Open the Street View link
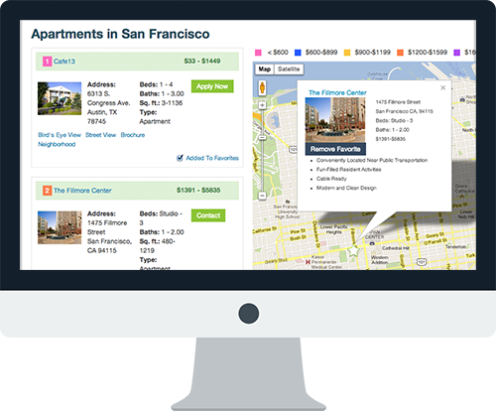The width and height of the screenshot is (496, 411). [100, 135]
